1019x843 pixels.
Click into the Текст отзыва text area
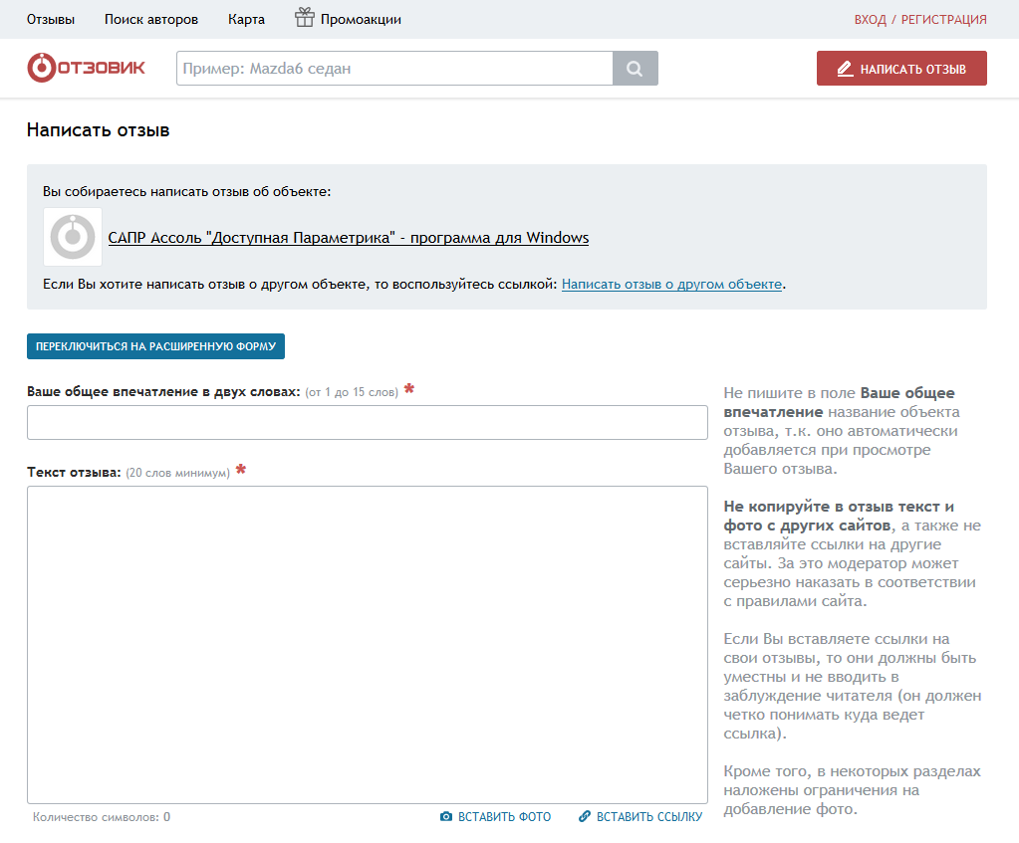(x=368, y=645)
